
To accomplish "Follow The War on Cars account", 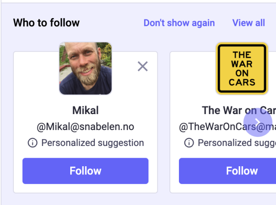I will [241, 171].
